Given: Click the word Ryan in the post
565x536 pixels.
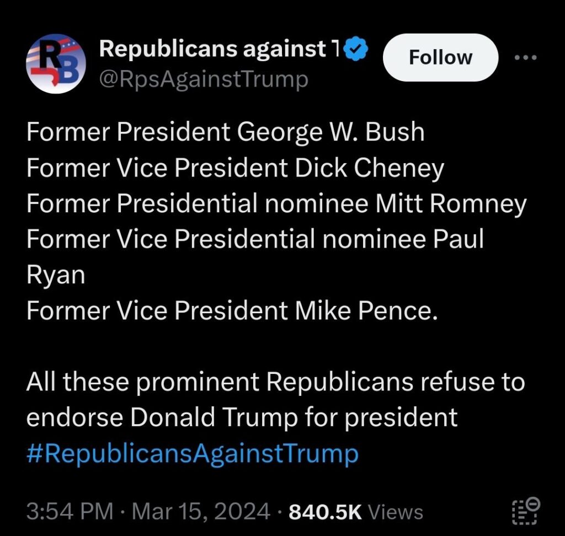Looking at the screenshot, I should 56,276.
